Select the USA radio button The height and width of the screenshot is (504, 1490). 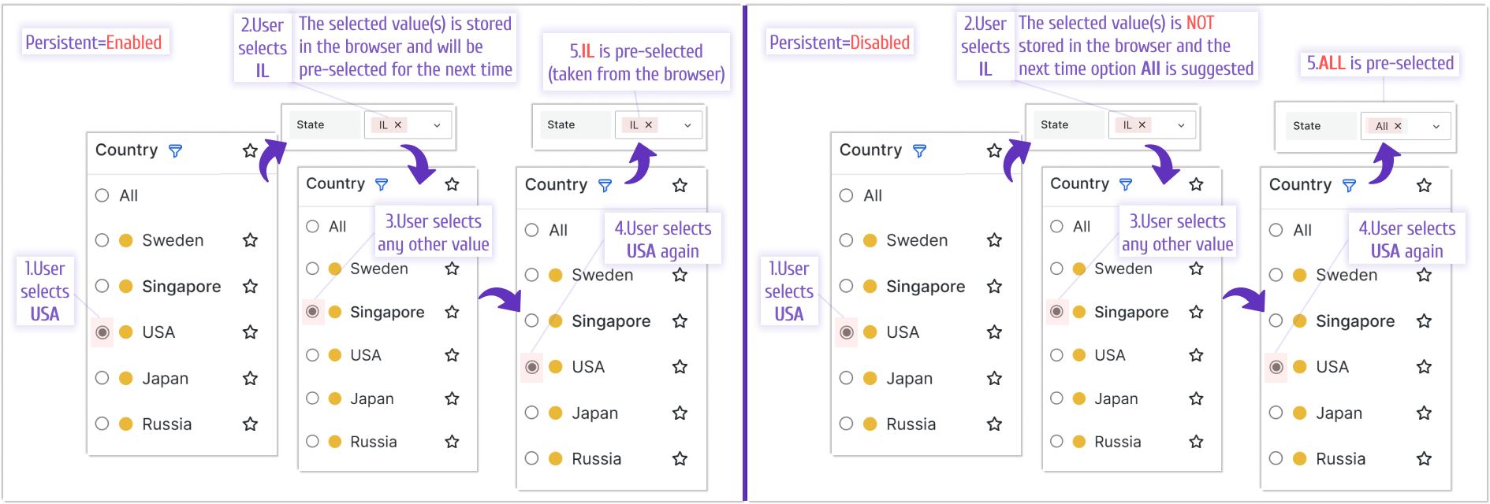tap(102, 332)
